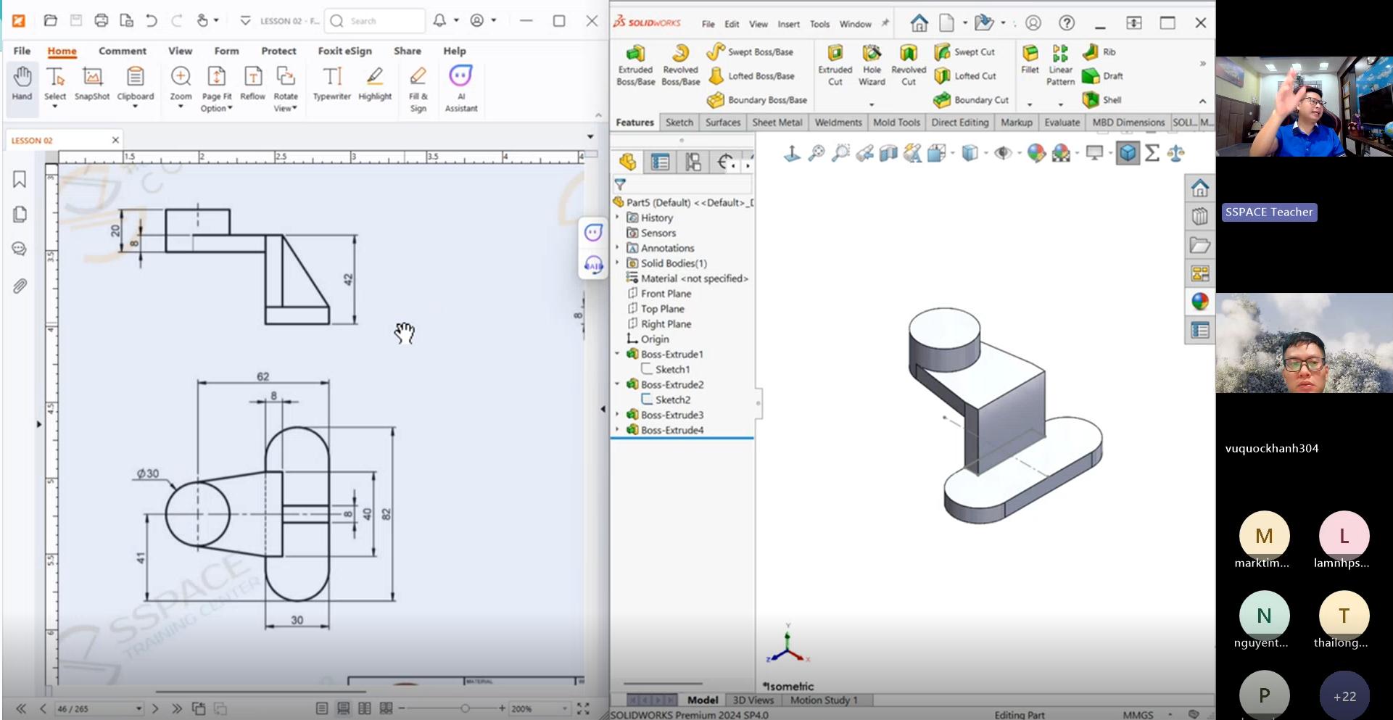Activate the Highlight tool
Viewport: 1393px width, 720px height.
[x=375, y=83]
